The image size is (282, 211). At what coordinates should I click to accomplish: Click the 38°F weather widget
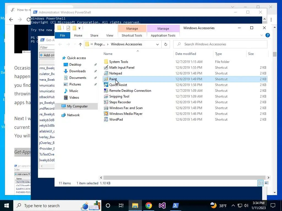(218, 206)
